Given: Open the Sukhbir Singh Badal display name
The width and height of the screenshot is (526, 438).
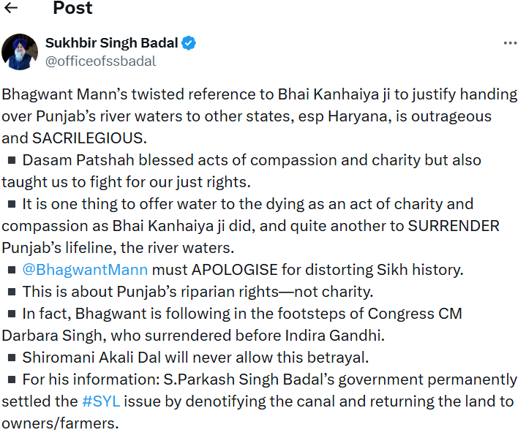Looking at the screenshot, I should pos(111,43).
